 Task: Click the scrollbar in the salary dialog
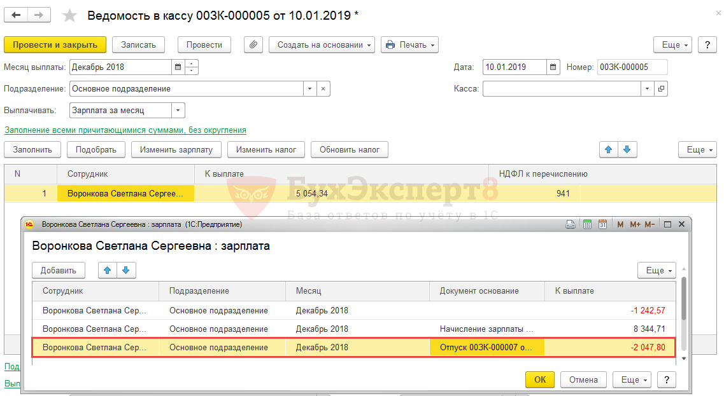pos(683,298)
